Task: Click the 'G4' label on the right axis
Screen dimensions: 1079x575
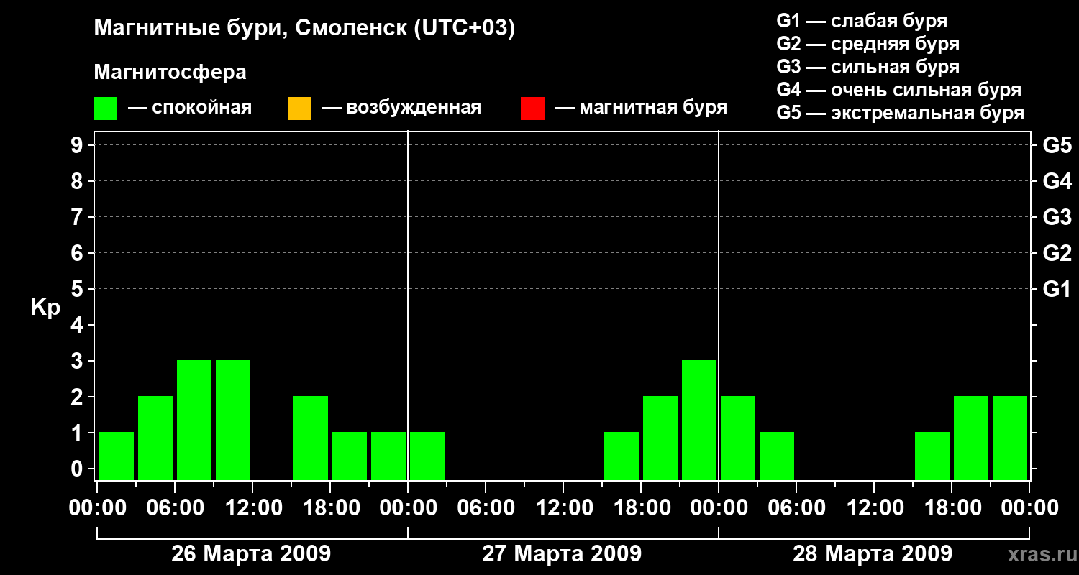Action: (x=1057, y=181)
